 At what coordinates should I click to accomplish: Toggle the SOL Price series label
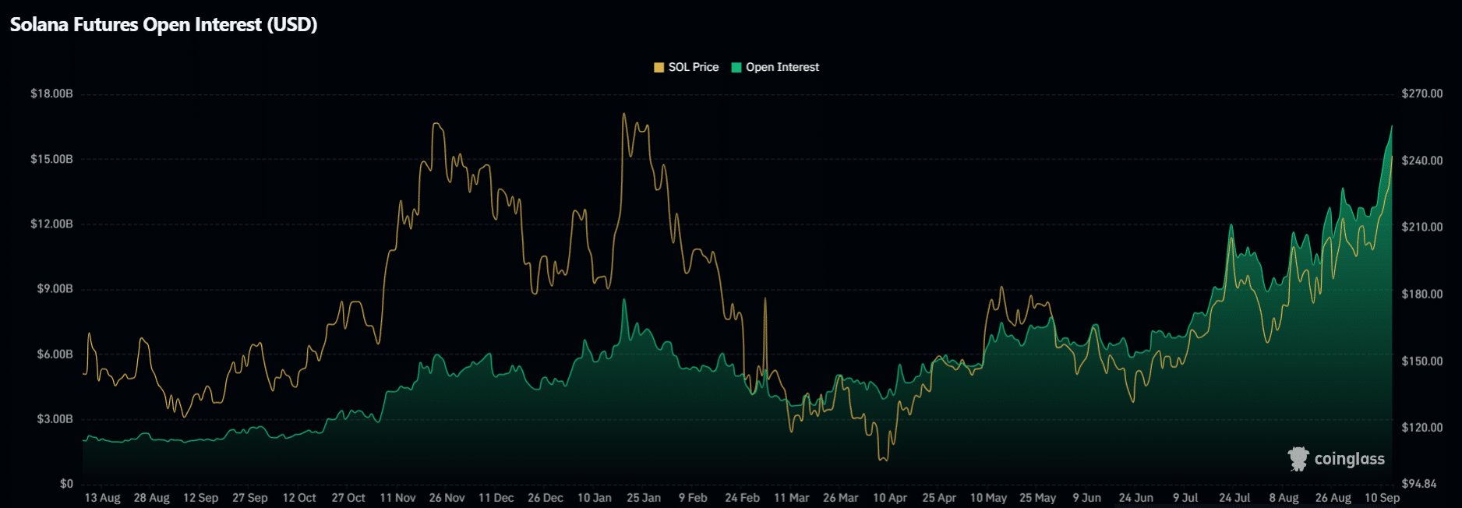tap(693, 68)
